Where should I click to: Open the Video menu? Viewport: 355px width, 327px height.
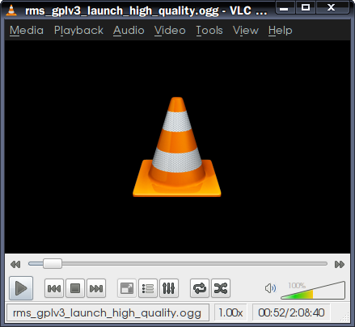pos(170,31)
